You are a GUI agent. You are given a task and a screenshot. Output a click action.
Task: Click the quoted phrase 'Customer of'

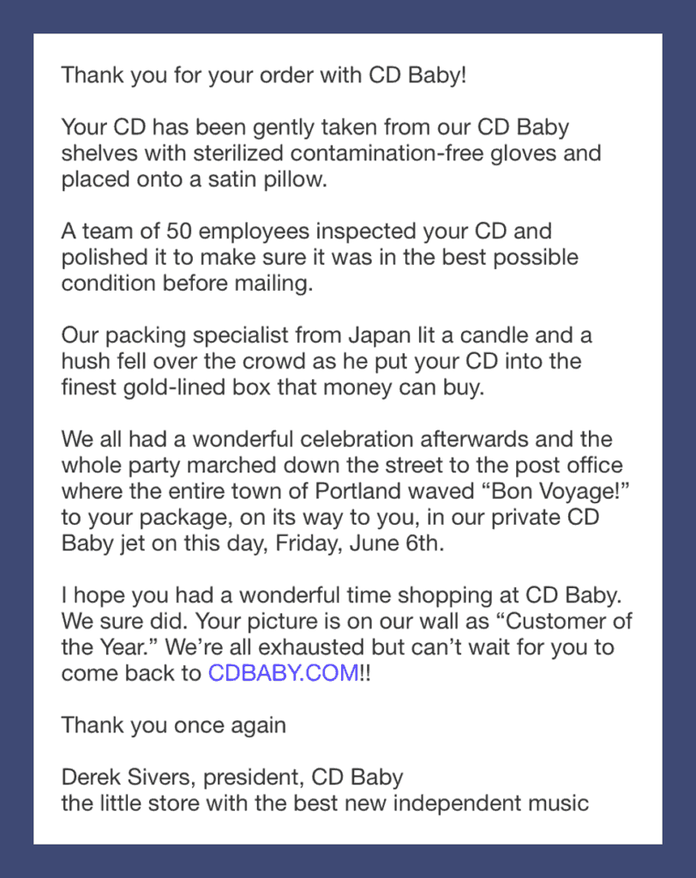pyautogui.click(x=563, y=621)
